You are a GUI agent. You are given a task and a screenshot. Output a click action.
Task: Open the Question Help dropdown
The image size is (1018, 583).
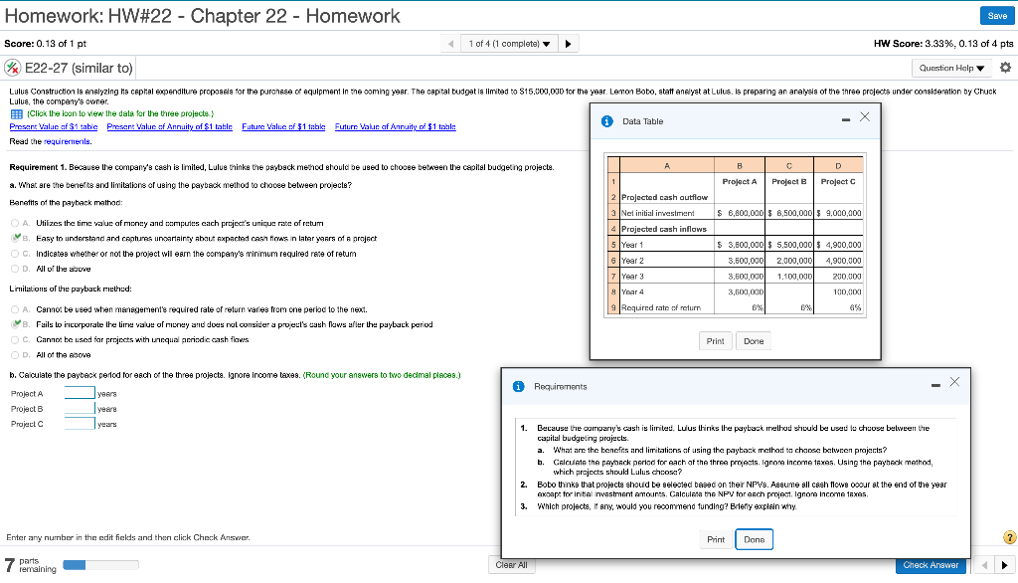(x=951, y=68)
